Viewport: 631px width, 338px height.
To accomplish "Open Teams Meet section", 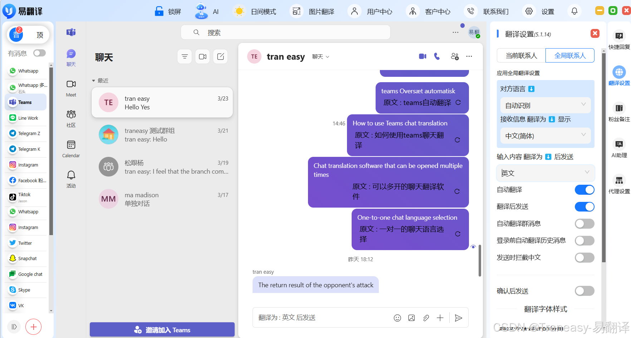I will [x=71, y=88].
